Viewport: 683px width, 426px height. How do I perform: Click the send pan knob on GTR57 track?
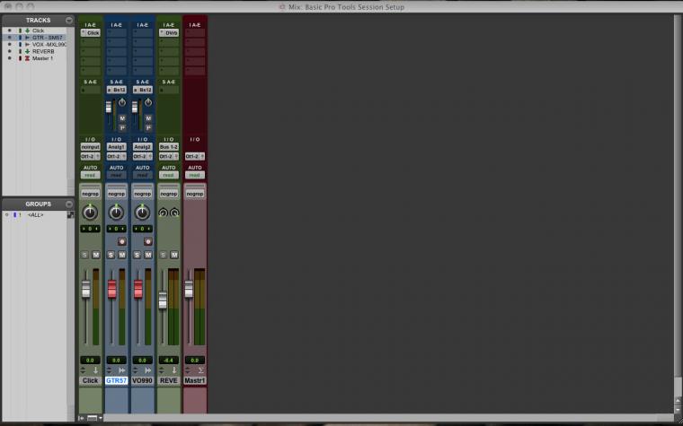122,102
